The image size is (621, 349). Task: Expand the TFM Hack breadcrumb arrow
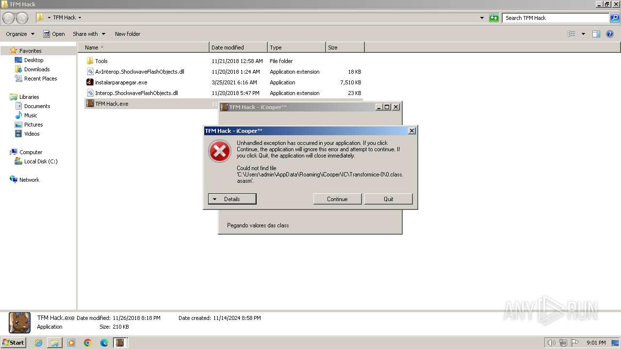[80, 18]
